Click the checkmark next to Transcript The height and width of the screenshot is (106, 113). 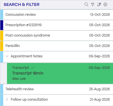[x=33, y=67]
